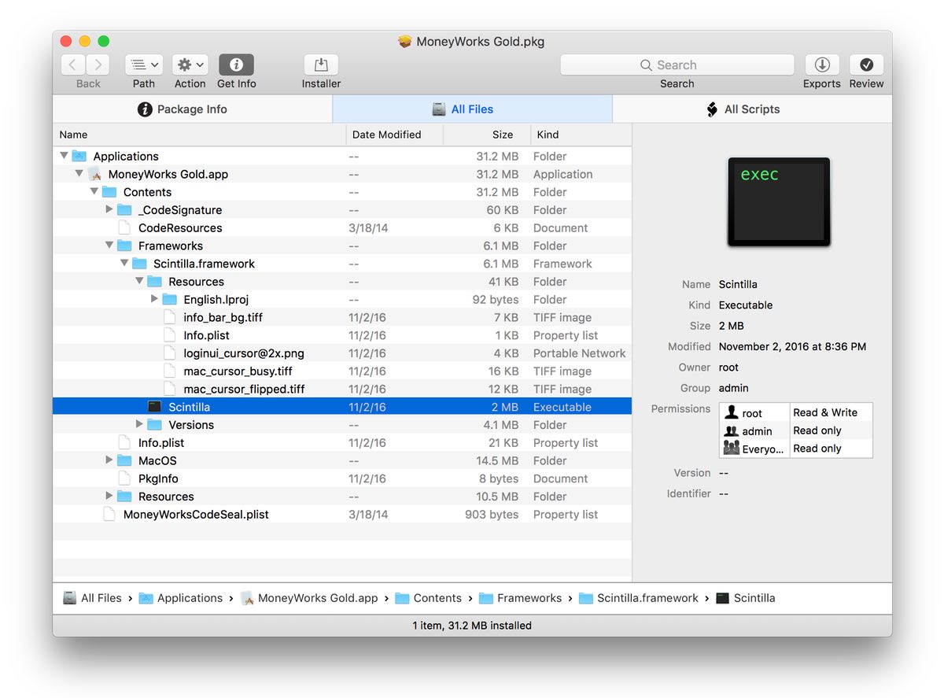Select the Everyone permissions row

[x=796, y=449]
